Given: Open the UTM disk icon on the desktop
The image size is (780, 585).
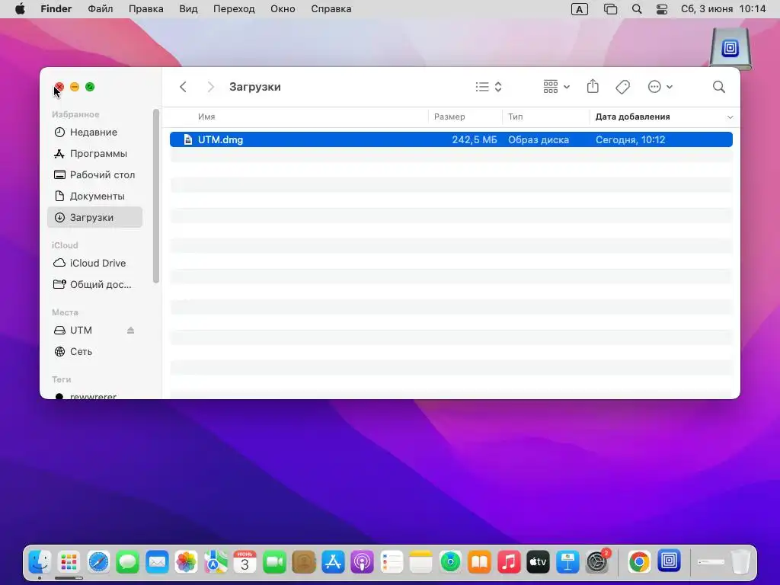Looking at the screenshot, I should pos(730,48).
